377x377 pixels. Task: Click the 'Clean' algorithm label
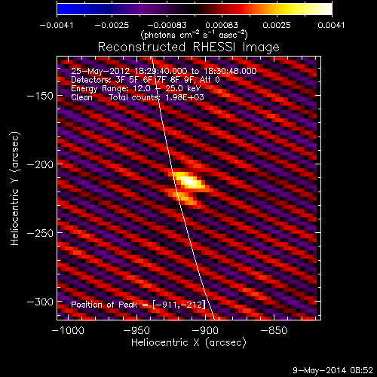[x=81, y=97]
